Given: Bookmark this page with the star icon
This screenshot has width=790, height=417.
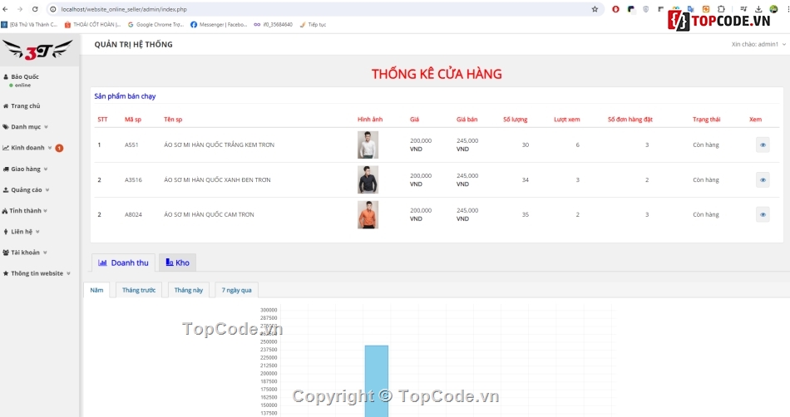Looking at the screenshot, I should 595,9.
